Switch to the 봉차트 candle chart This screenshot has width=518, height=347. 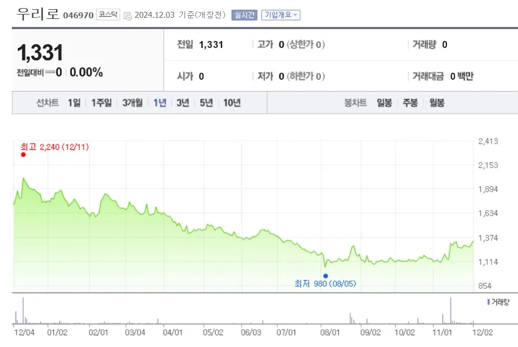click(x=354, y=102)
